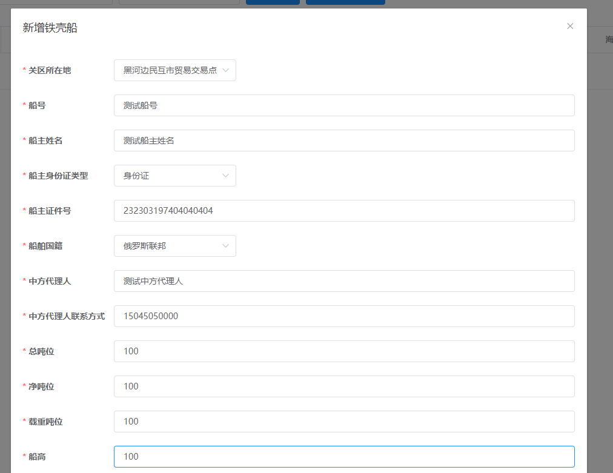The width and height of the screenshot is (613, 473).
Task: Click the 新增铁壳船 dialog title
Action: (x=50, y=27)
